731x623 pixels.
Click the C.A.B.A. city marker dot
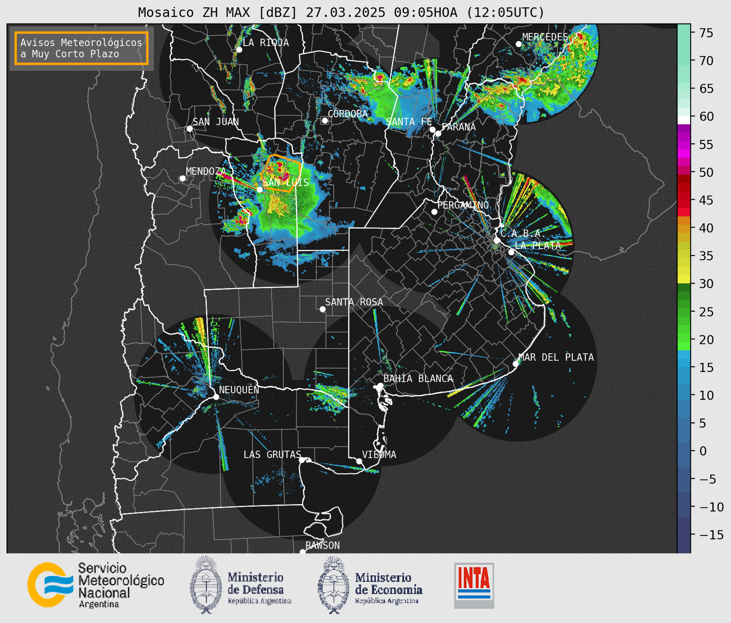(497, 240)
